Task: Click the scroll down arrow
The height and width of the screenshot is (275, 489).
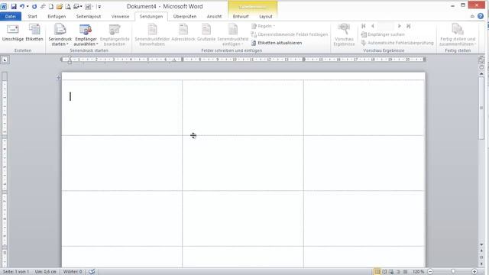Action: [481, 244]
